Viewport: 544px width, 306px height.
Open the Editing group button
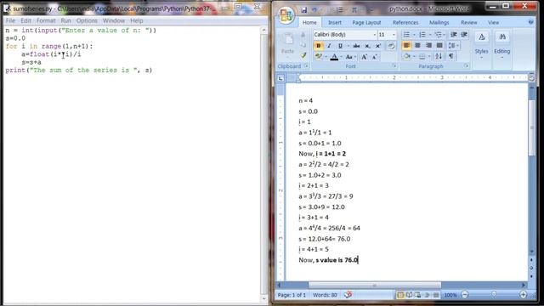502,44
